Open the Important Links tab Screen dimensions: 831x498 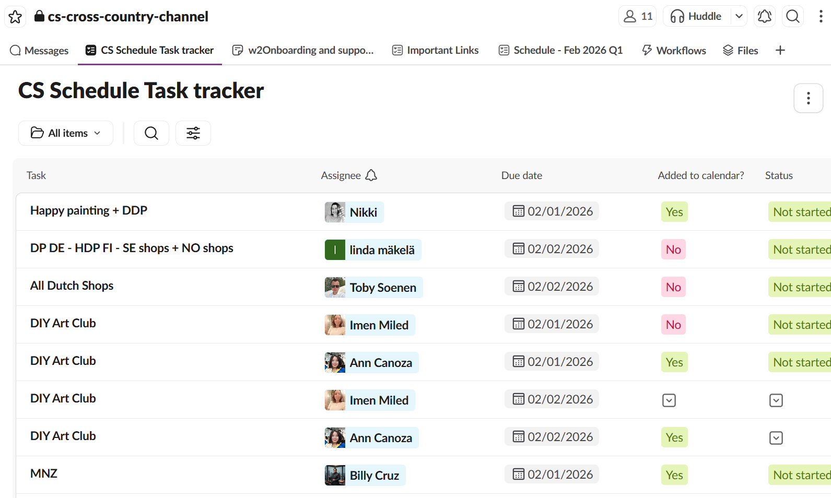(435, 51)
